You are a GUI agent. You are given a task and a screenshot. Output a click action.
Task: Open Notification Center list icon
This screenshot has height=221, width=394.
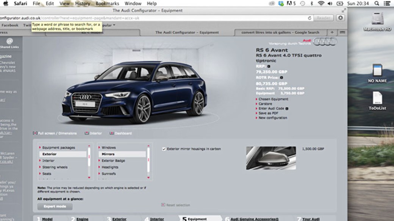tap(387, 3)
